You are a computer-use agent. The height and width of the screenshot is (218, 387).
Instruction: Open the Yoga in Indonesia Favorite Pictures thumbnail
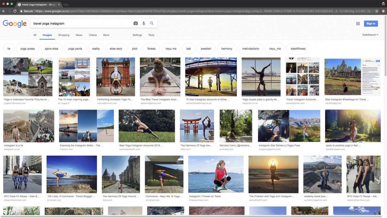[x=28, y=77]
